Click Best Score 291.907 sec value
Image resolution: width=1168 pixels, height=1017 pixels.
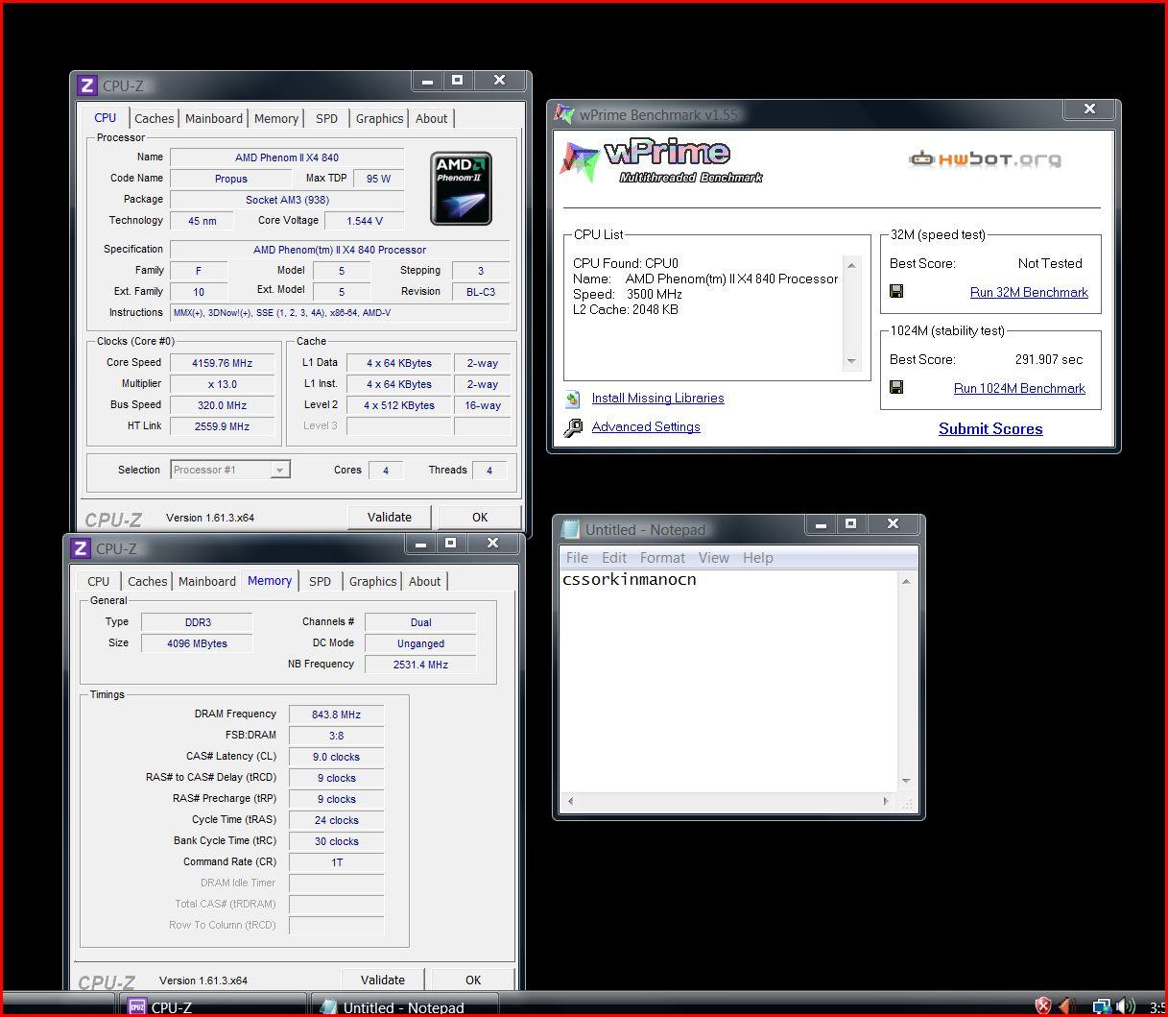point(1049,359)
